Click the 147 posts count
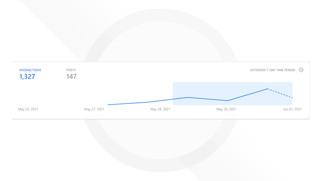 coord(71,77)
